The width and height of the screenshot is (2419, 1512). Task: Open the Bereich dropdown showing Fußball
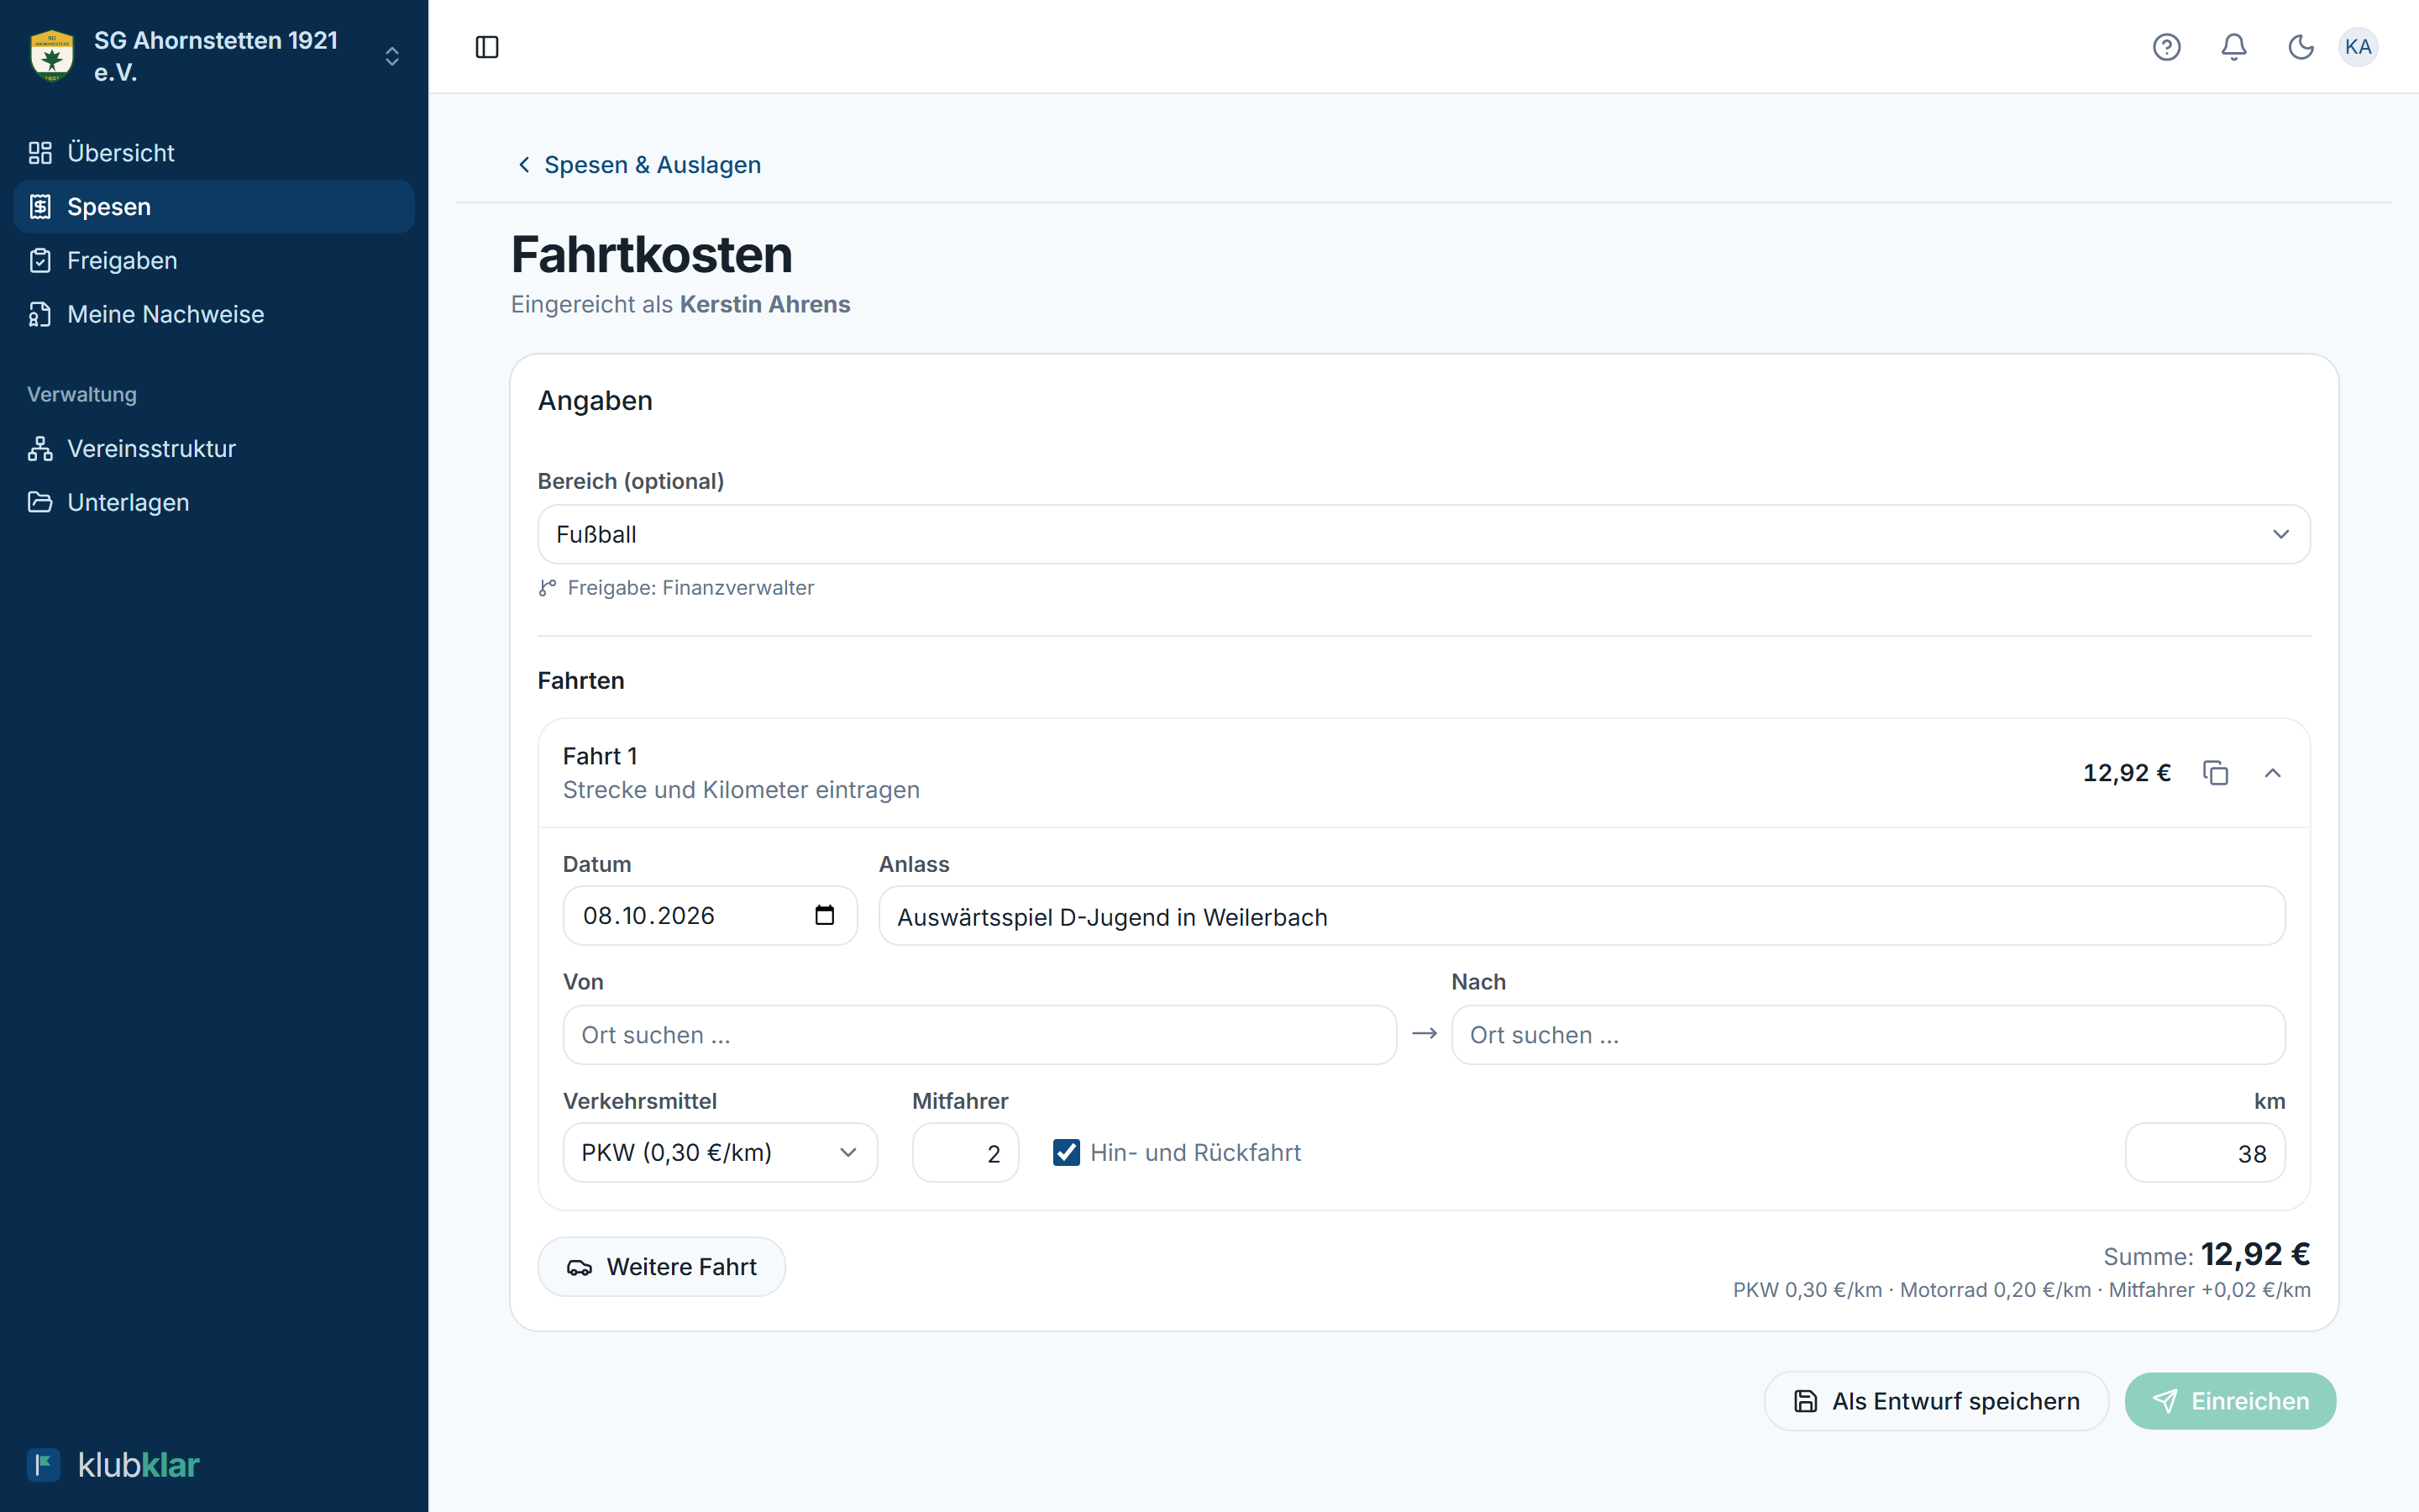(x=1424, y=534)
